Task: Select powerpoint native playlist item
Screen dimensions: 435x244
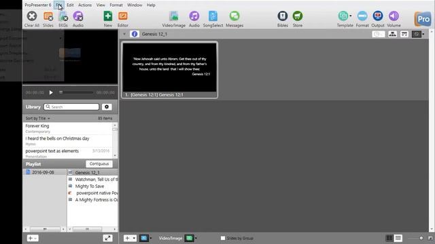Action: pyautogui.click(x=92, y=192)
